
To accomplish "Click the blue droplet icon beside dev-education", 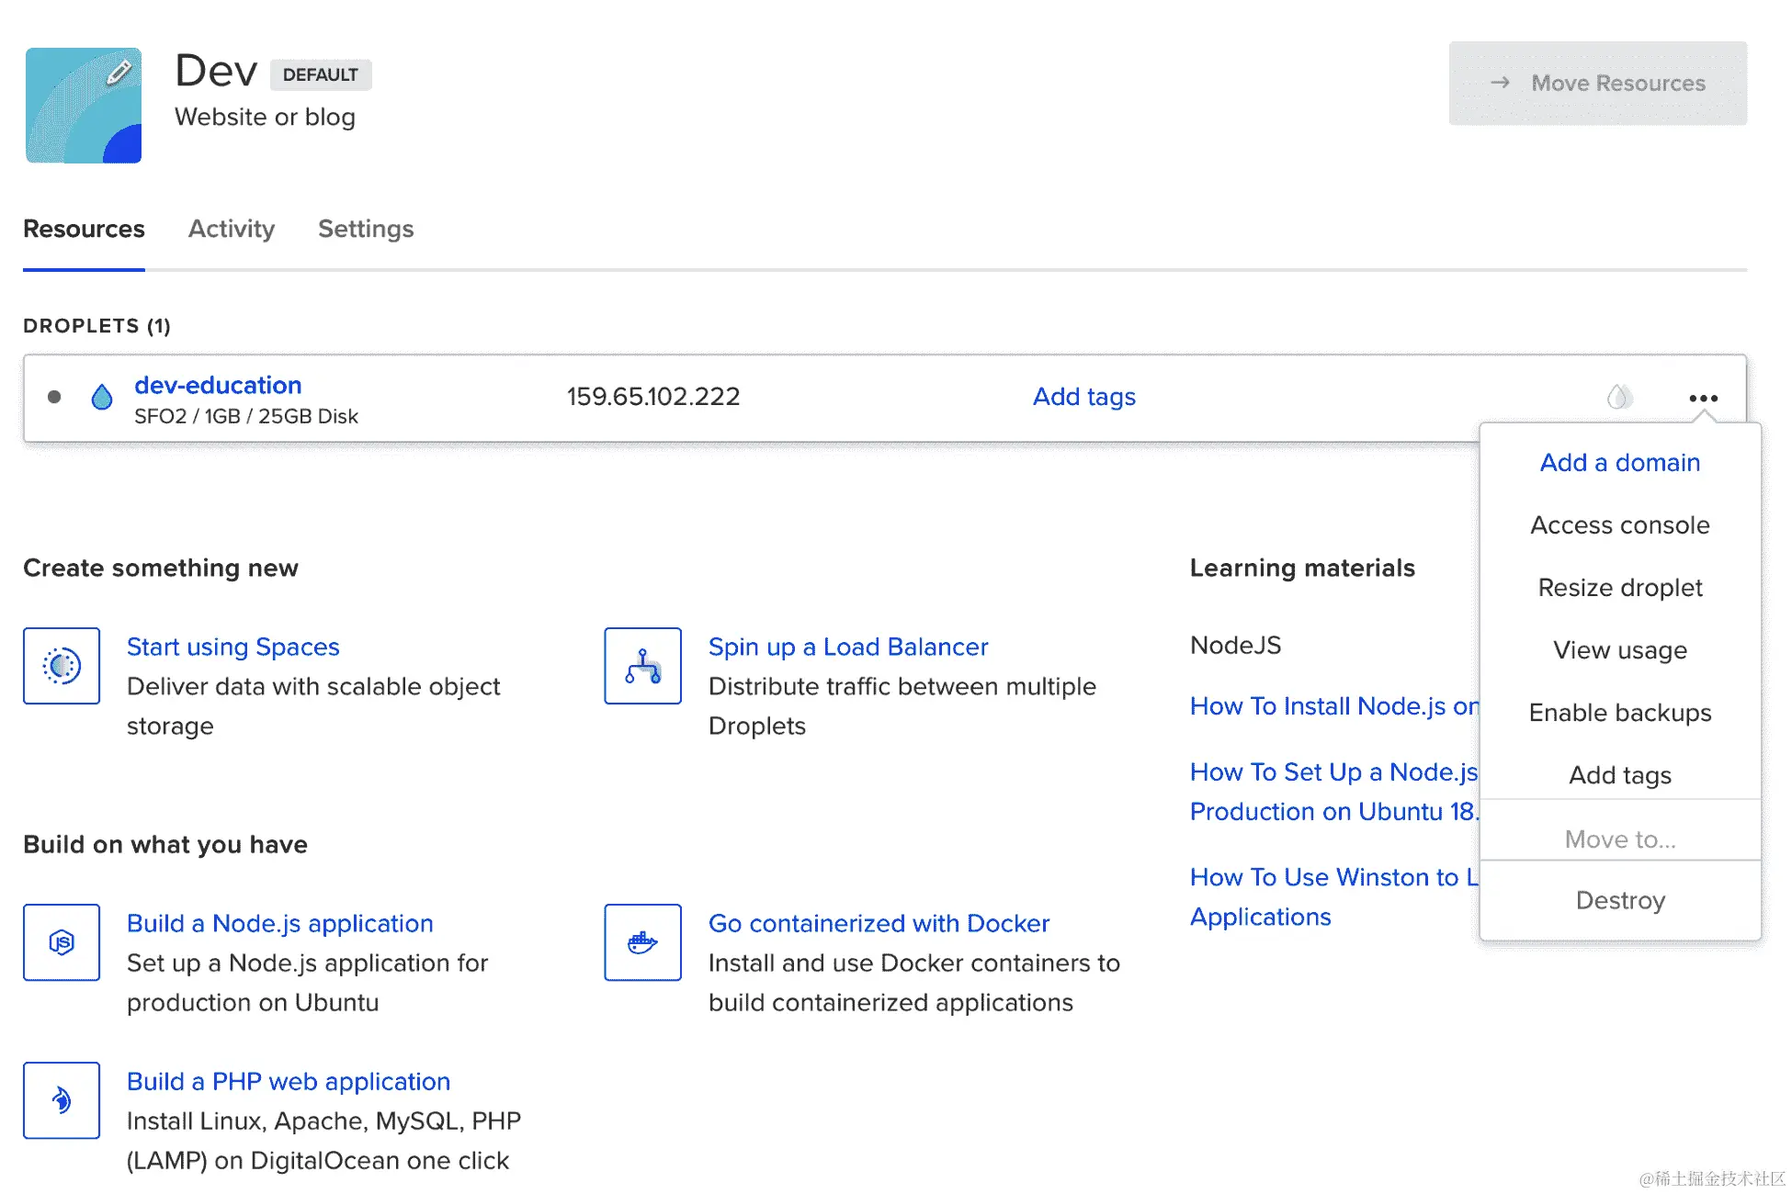I will 102,397.
